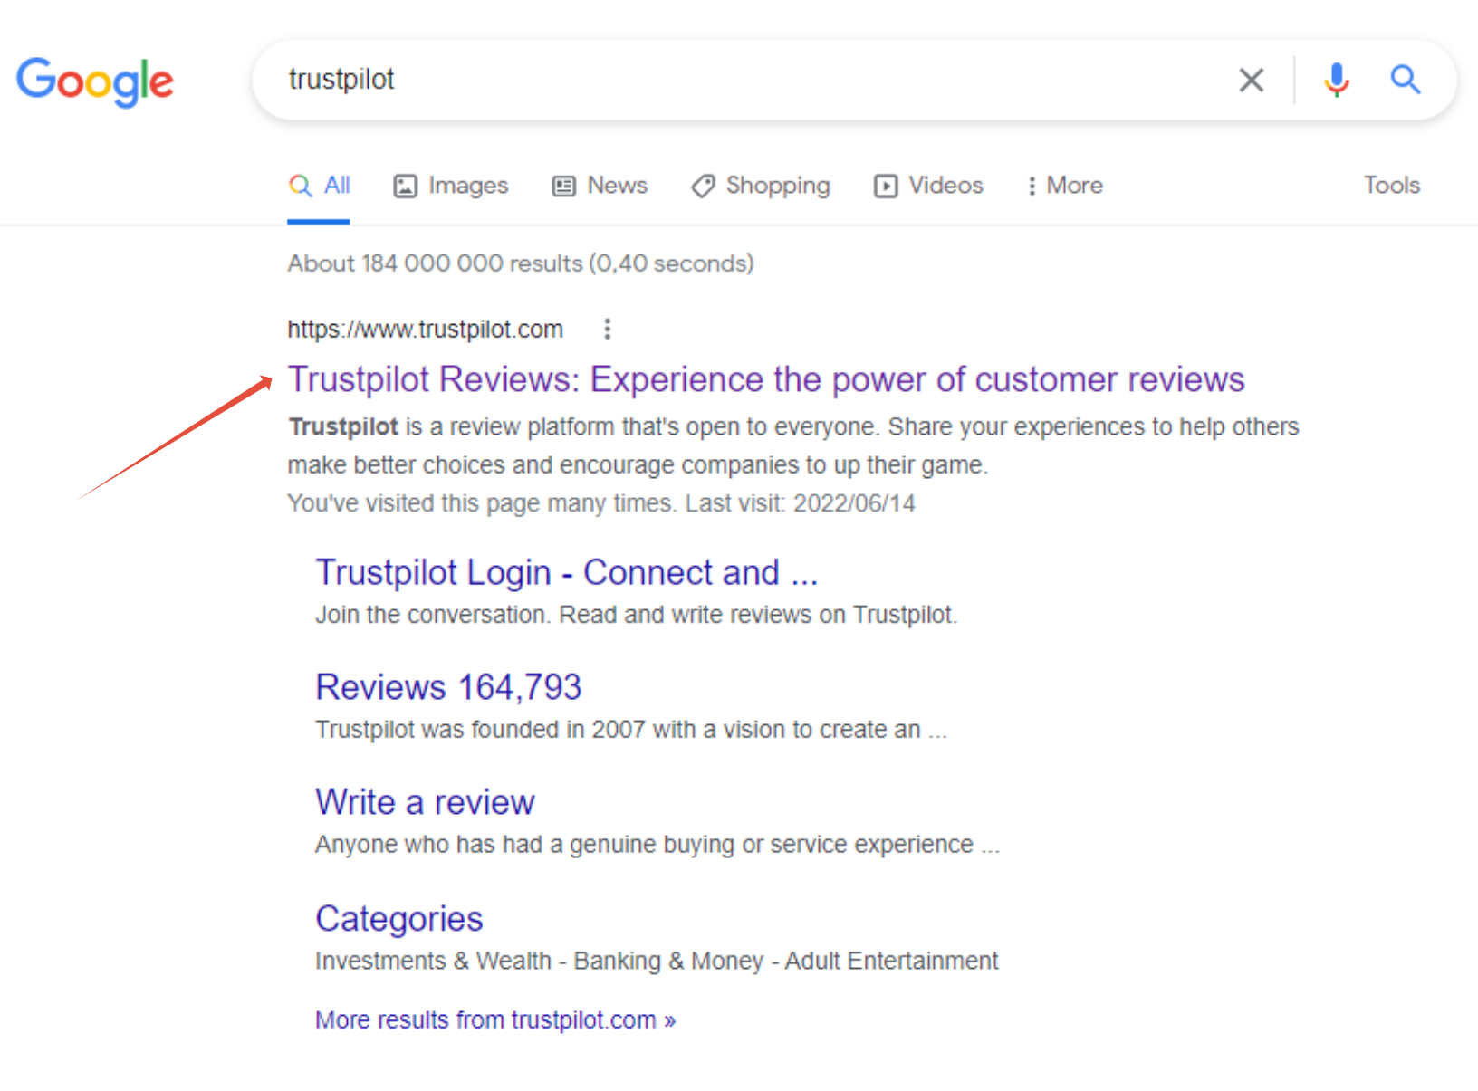Clear the search box with the X icon
This screenshot has width=1478, height=1091.
click(x=1252, y=81)
